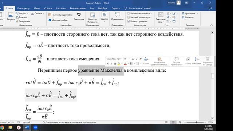
Task: Open Yandex Browser from the taskbar
Action: click(x=19, y=128)
